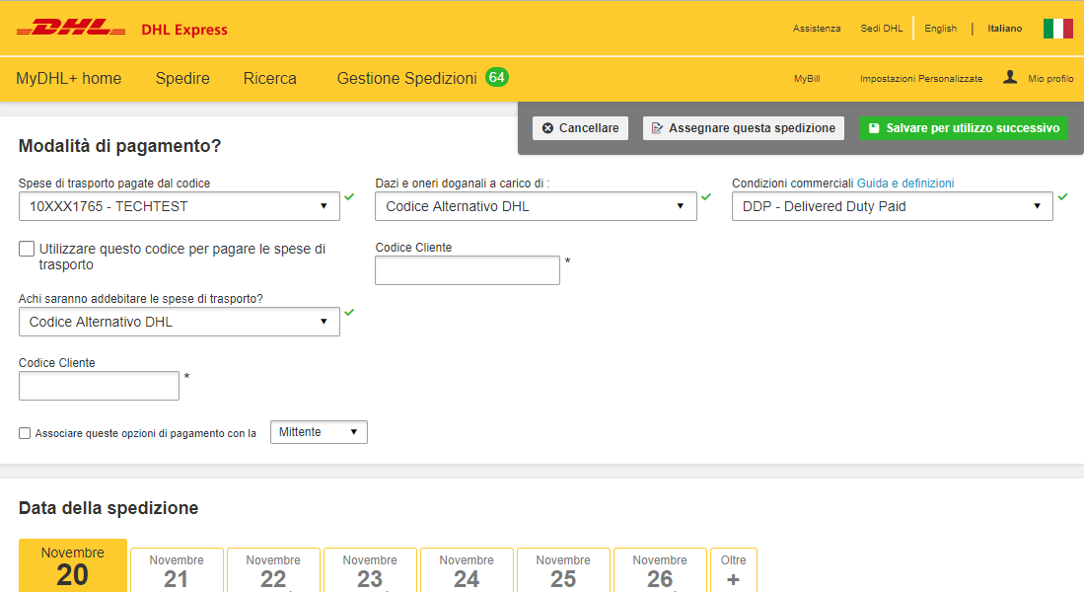Select the Novembre 26 shipping date

pos(660,570)
